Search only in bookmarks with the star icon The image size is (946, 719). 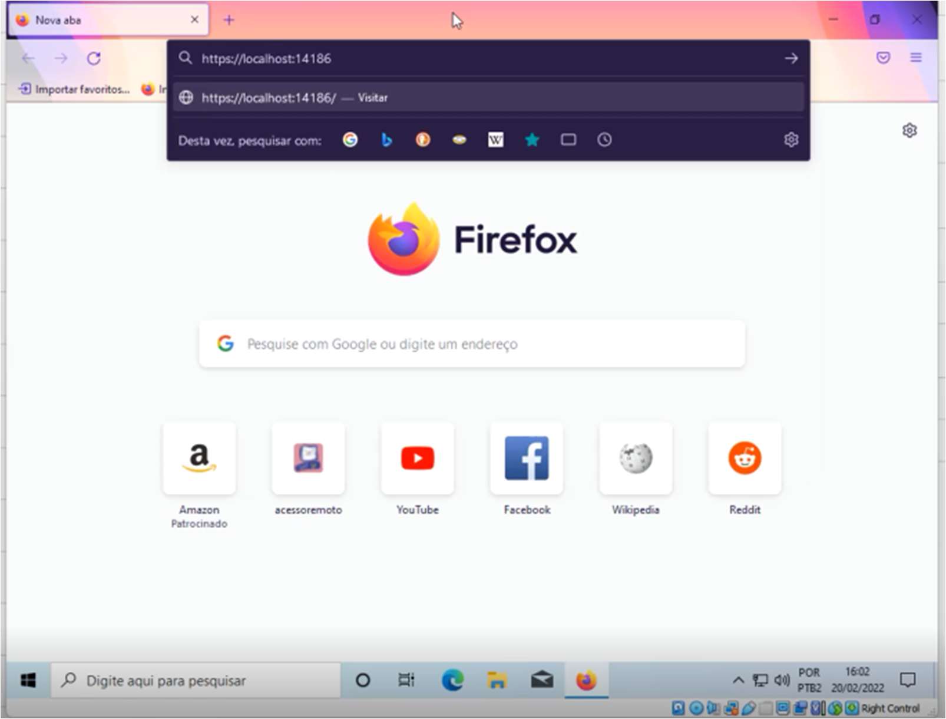(x=532, y=140)
